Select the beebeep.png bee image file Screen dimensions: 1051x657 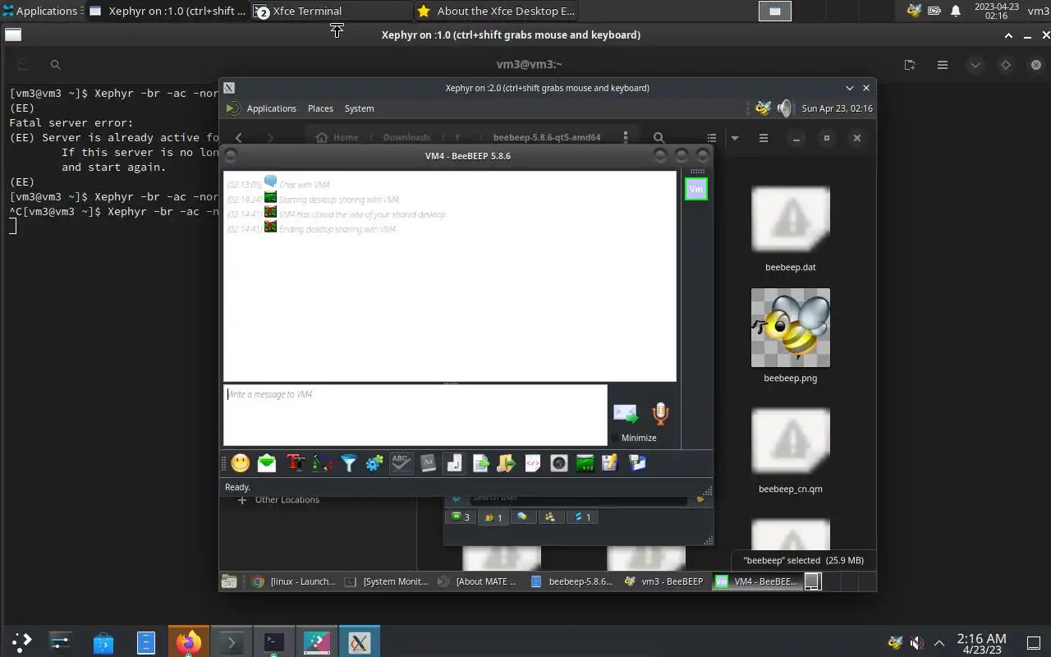coord(790,335)
